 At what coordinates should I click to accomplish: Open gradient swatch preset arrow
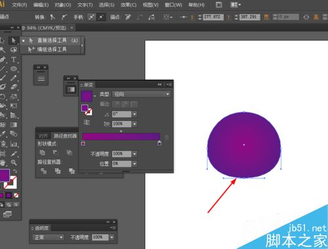94,96
